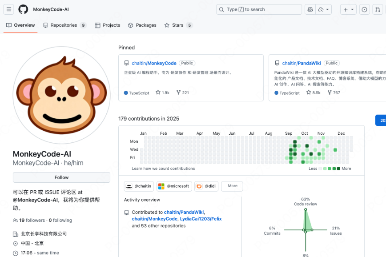Click the lightest gray legend square
Screen dimensions: 386x257
point(320,169)
